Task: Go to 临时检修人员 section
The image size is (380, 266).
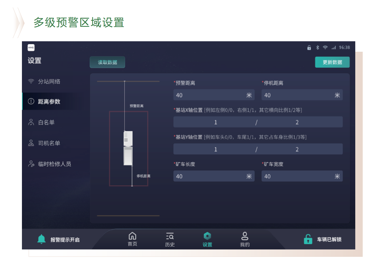Action: coord(54,164)
